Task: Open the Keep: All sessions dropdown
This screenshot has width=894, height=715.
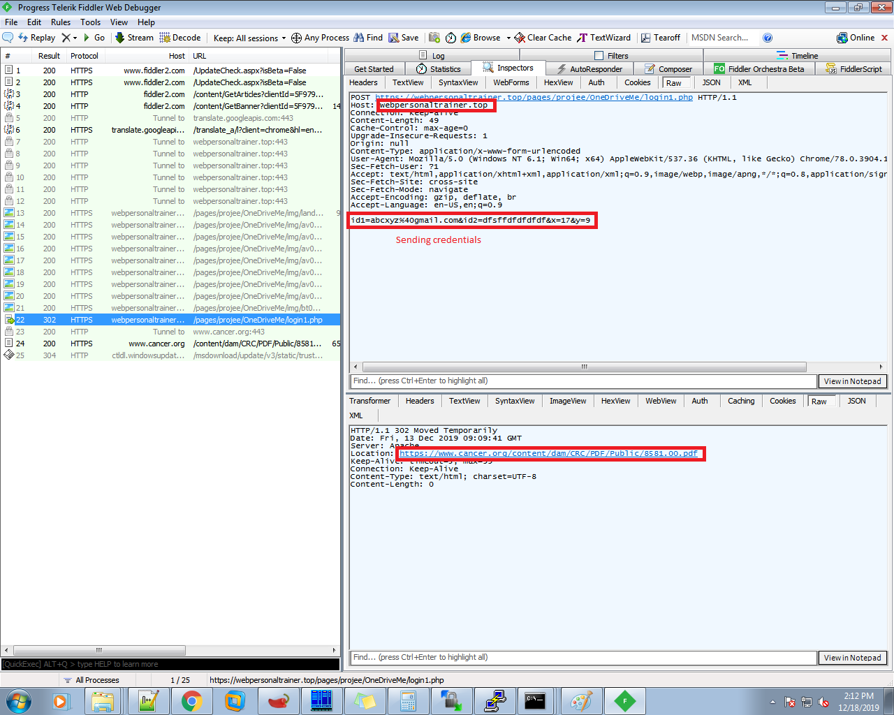Action: [x=249, y=38]
